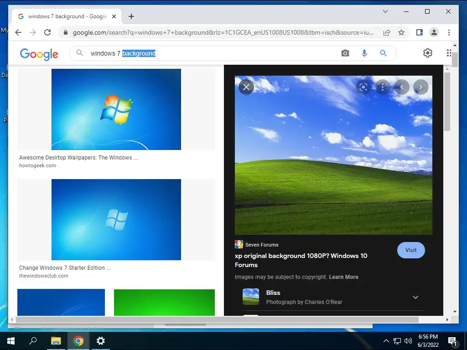Open Google quick settings gear
This screenshot has width=467, height=350.
point(428,53)
